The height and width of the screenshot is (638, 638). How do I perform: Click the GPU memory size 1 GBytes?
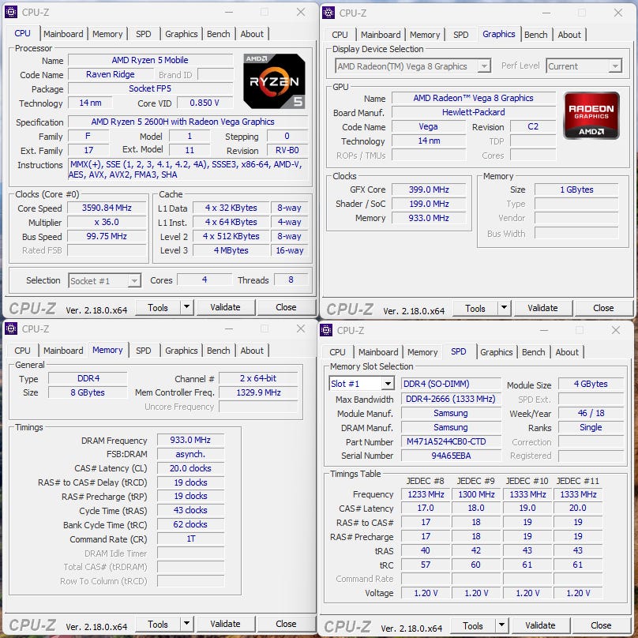coord(576,190)
